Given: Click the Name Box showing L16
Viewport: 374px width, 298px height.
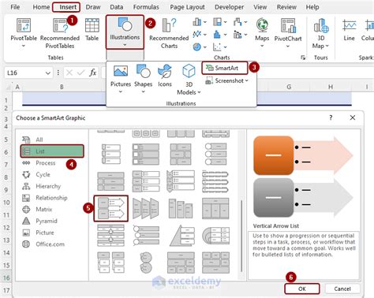Looking at the screenshot, I should coord(24,73).
